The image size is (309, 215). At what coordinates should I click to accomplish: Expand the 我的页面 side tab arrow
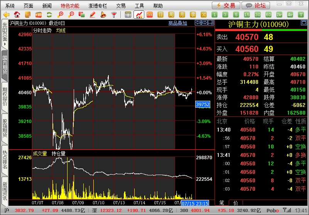(x=5, y=44)
